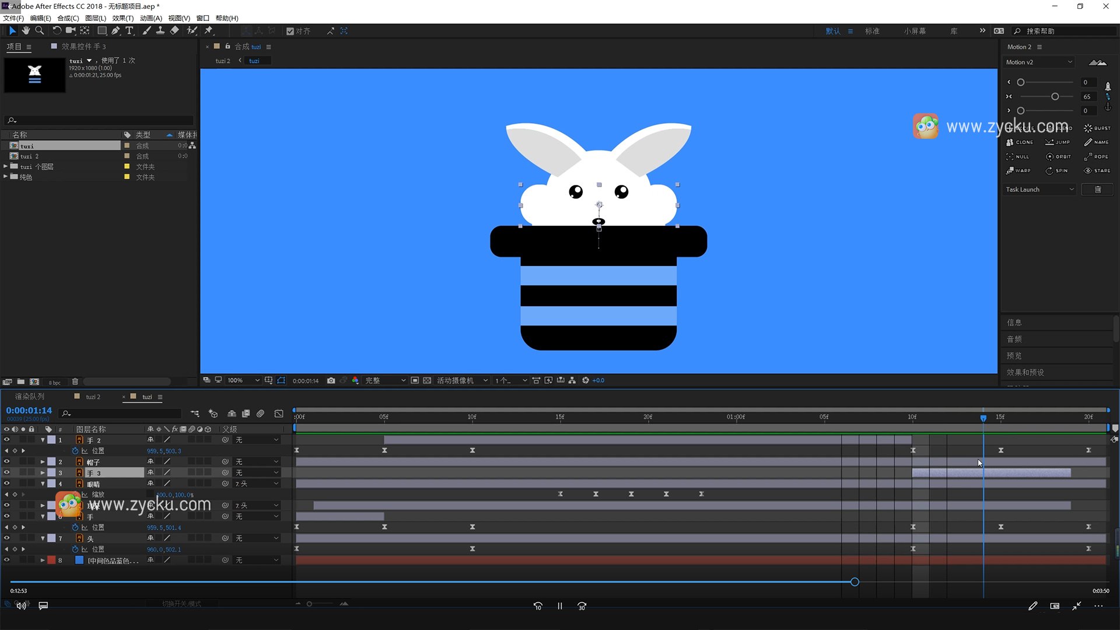Toggle visibility of the 头 layer
The image size is (1120, 630).
pyautogui.click(x=6, y=538)
